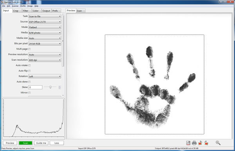The image size is (235, 151).
Task: Click the printer icon
Action: (x=194, y=143)
